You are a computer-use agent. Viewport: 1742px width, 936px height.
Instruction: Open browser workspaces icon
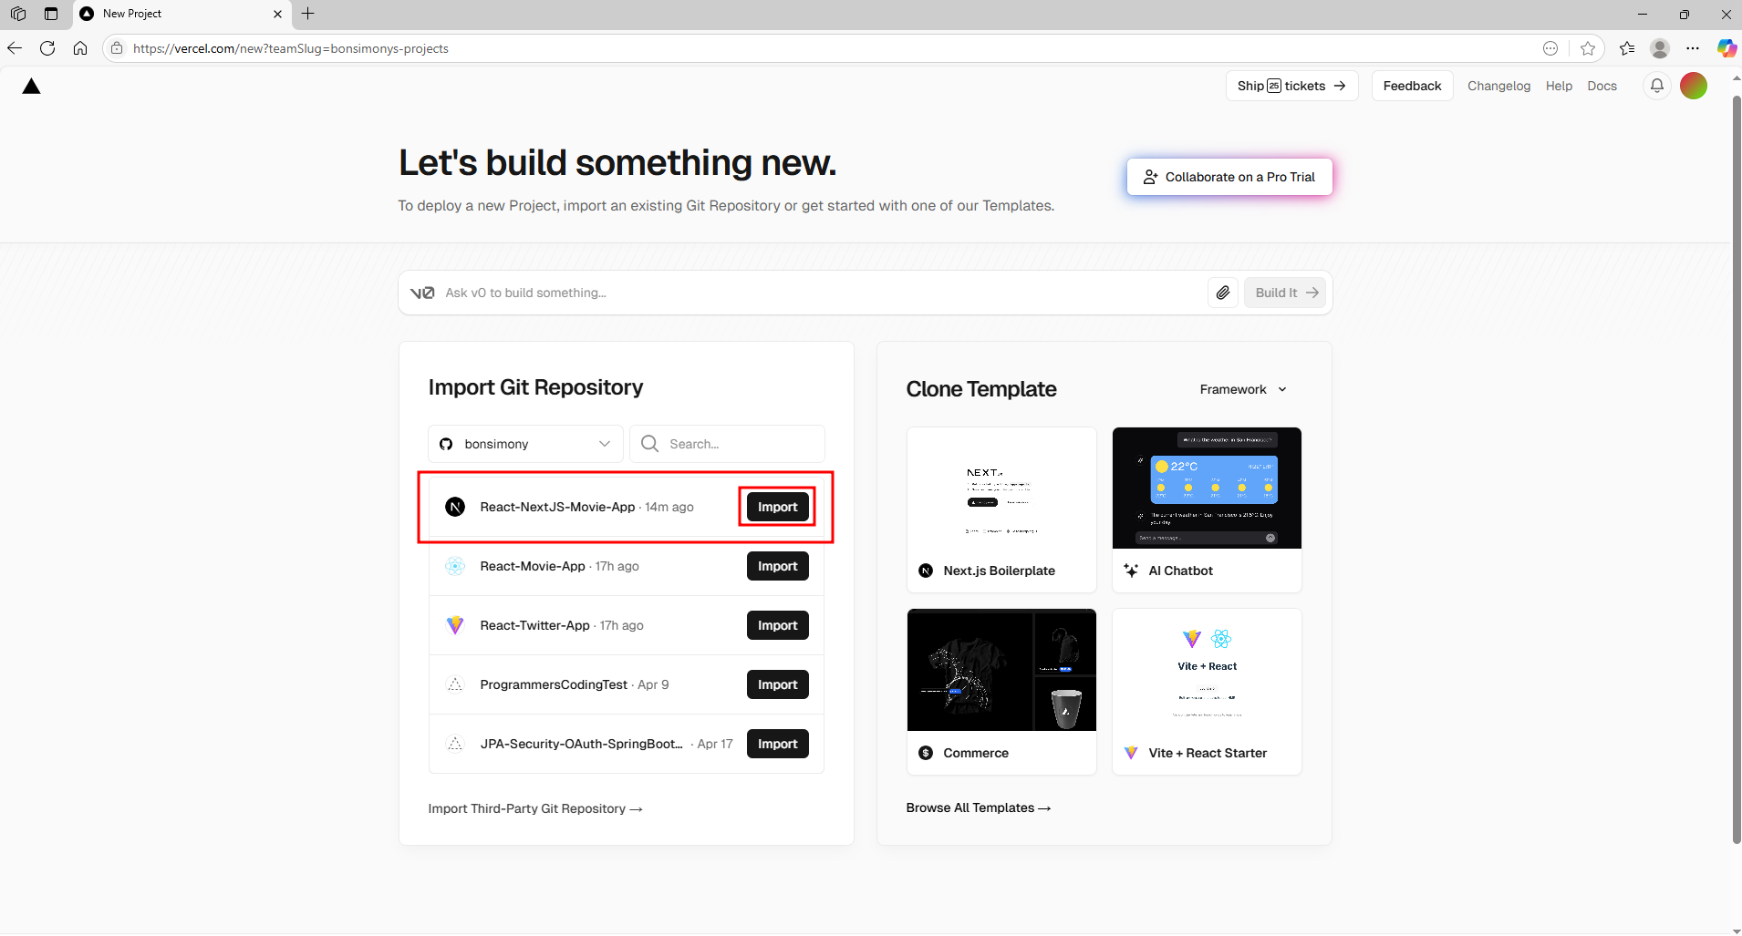(18, 14)
